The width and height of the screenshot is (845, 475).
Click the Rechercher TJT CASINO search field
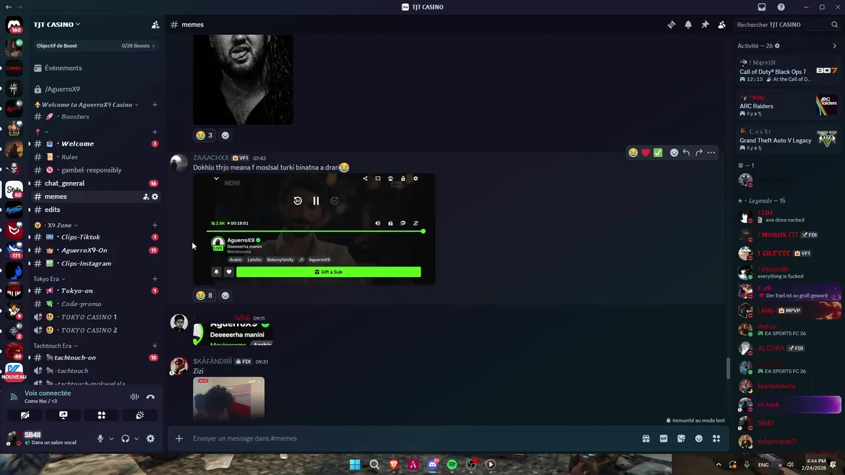click(787, 24)
